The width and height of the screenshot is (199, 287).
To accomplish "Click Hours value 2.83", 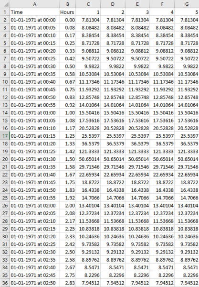I will 67,283.
